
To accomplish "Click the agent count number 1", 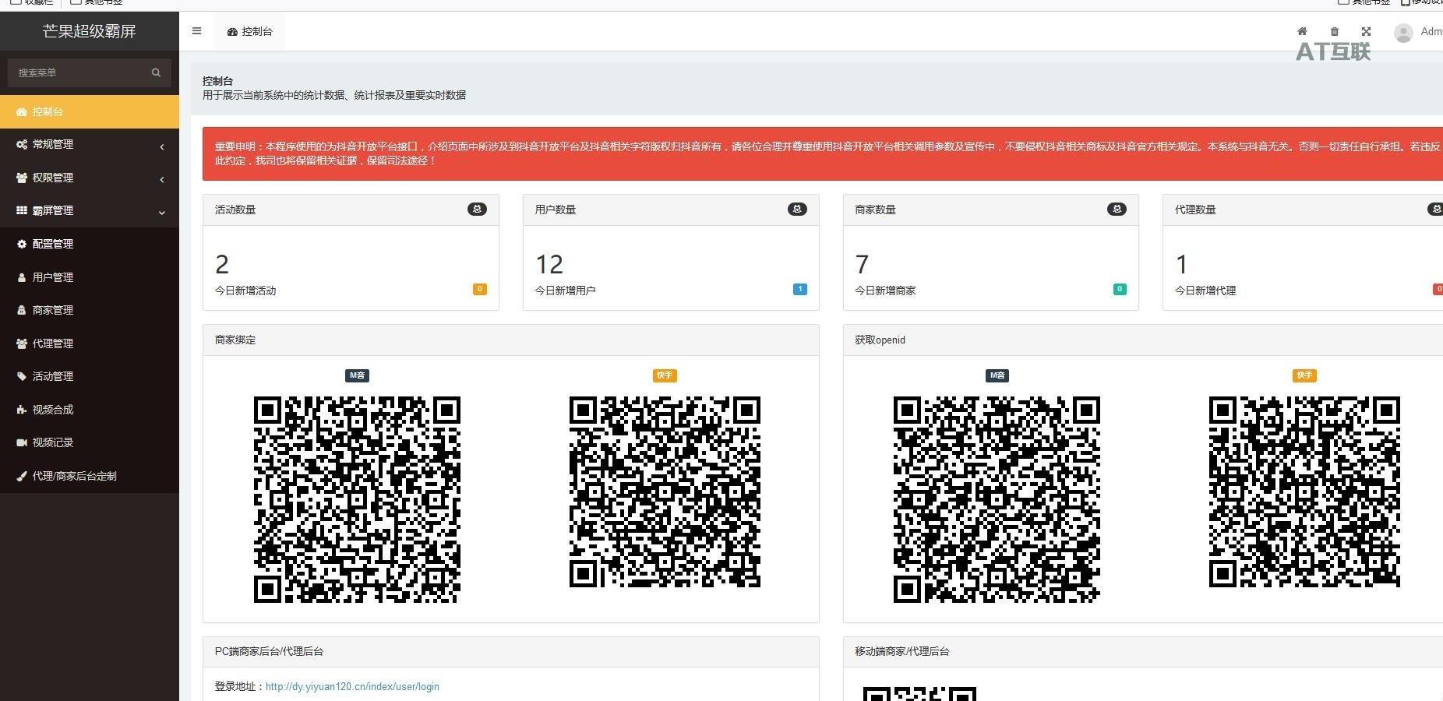I will 1182,265.
